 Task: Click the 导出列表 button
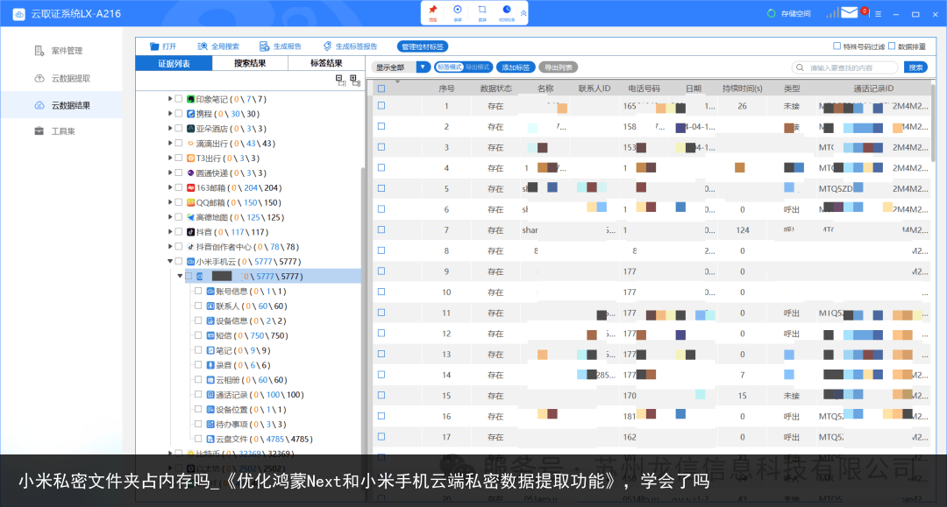[559, 67]
